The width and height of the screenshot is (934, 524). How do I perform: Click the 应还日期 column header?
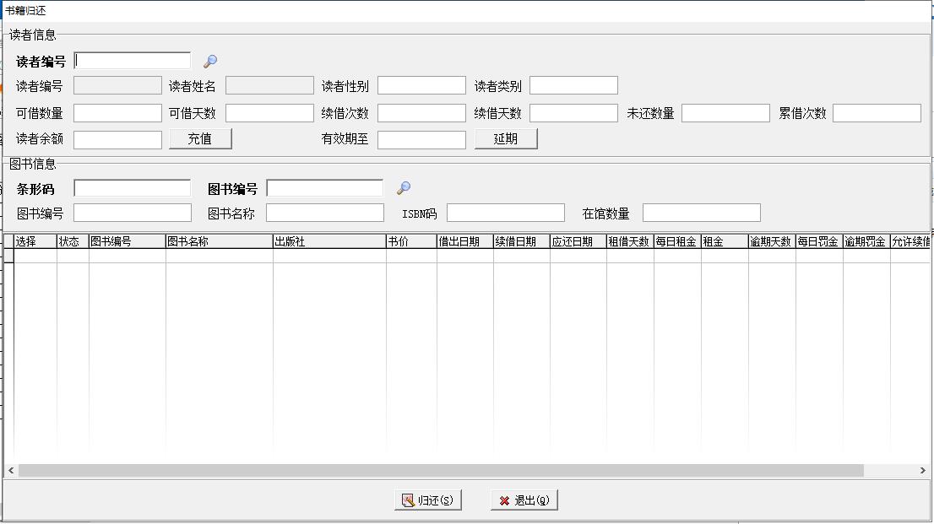pos(578,242)
